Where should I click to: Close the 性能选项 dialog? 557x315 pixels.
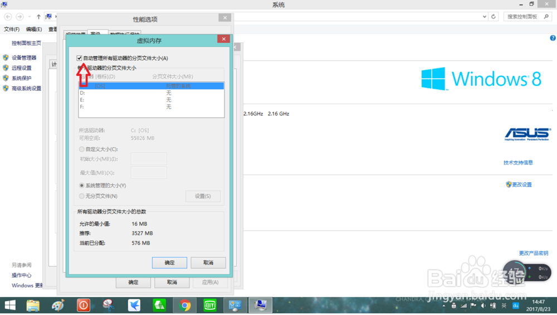(x=225, y=18)
